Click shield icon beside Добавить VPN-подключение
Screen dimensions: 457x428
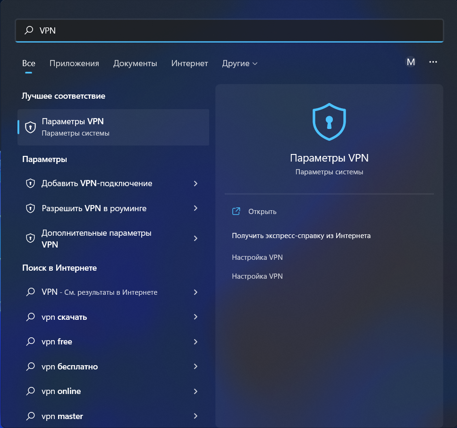(30, 183)
